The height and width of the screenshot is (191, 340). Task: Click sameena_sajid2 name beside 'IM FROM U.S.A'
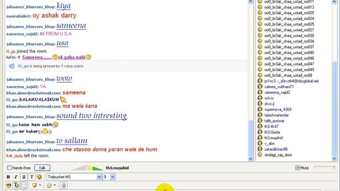click(22, 34)
